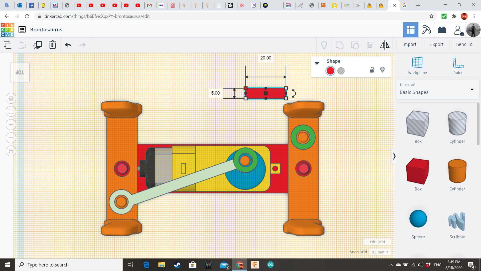Flip the selected shape with Mirror tool
The image size is (481, 271).
(385, 45)
